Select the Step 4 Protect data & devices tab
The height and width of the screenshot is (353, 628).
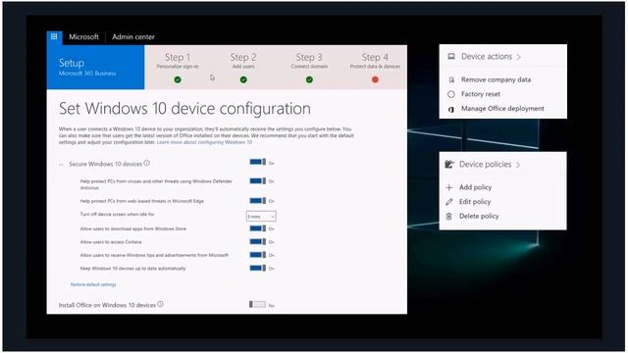click(375, 68)
